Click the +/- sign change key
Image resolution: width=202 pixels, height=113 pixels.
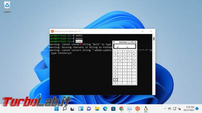pyautogui.click(x=129, y=83)
